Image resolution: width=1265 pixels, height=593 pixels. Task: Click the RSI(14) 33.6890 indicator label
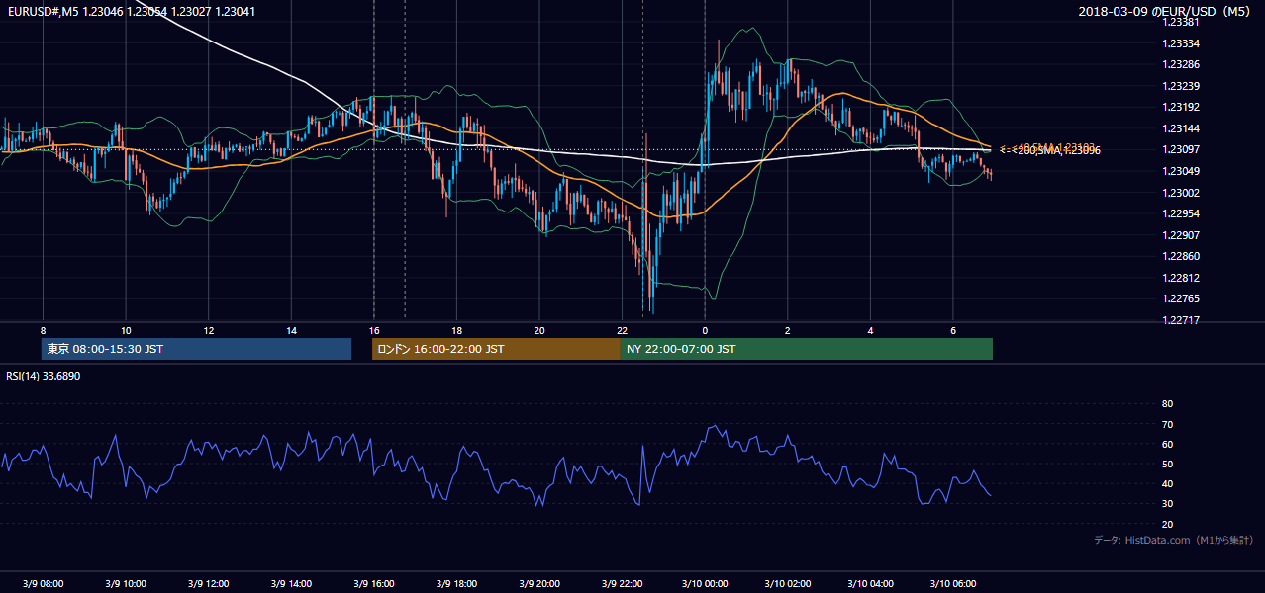click(x=44, y=376)
